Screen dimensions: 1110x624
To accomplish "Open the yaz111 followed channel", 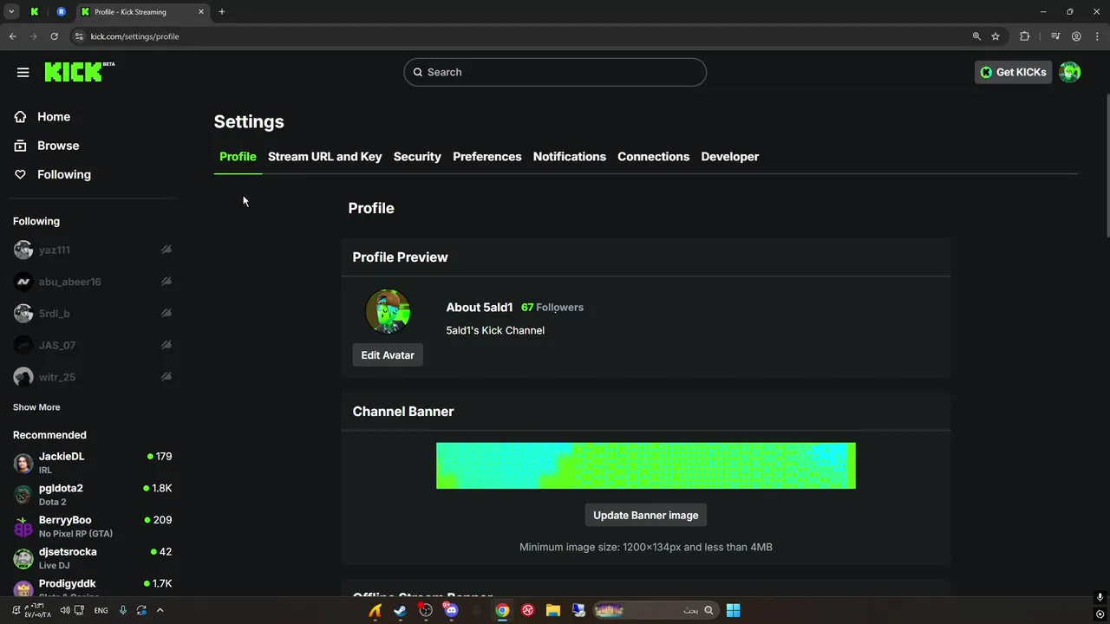I will (92, 250).
